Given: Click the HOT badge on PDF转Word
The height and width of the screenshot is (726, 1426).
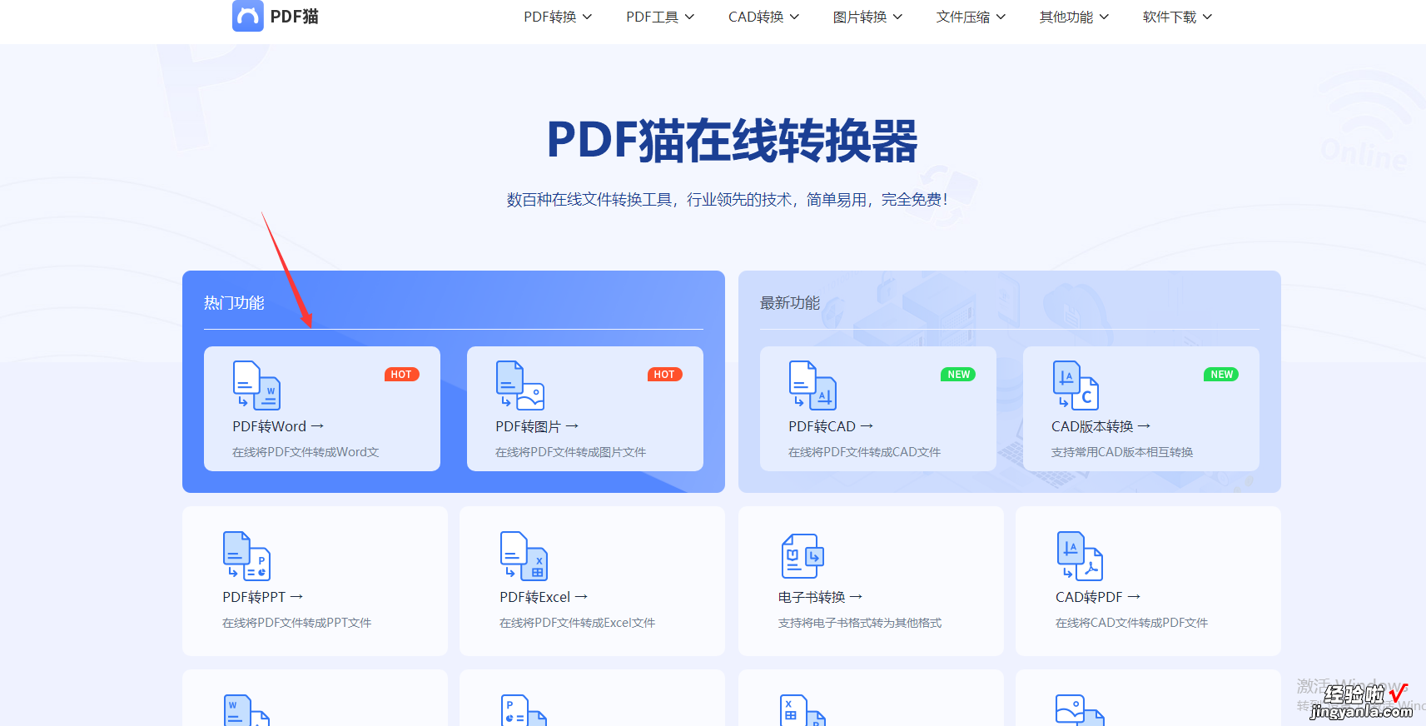Looking at the screenshot, I should pyautogui.click(x=401, y=375).
